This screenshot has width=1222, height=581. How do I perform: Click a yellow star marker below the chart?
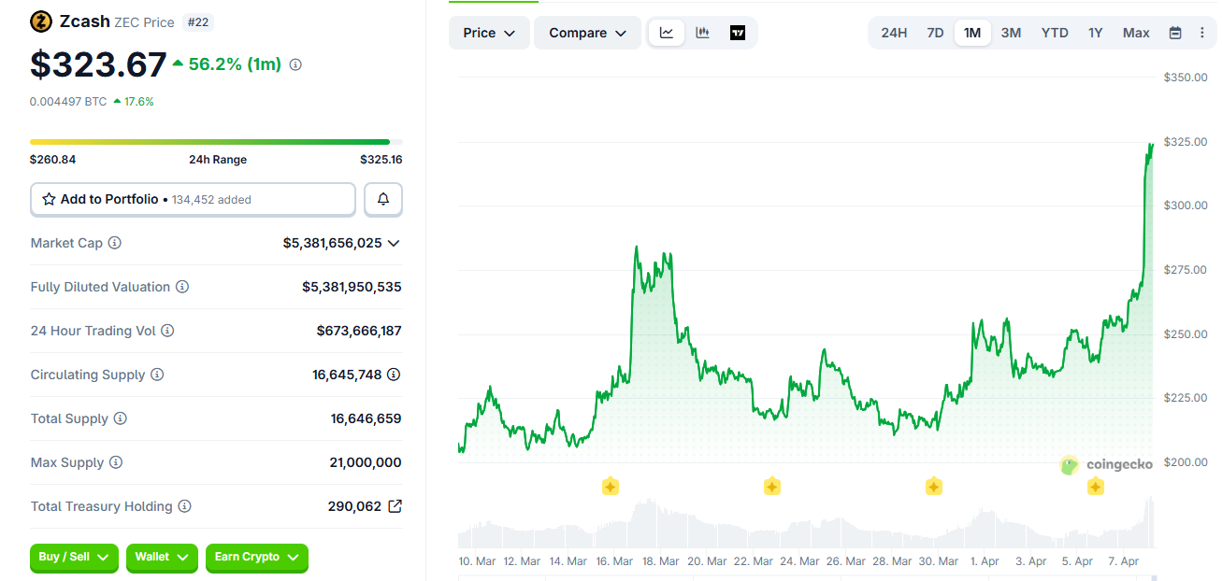point(611,486)
